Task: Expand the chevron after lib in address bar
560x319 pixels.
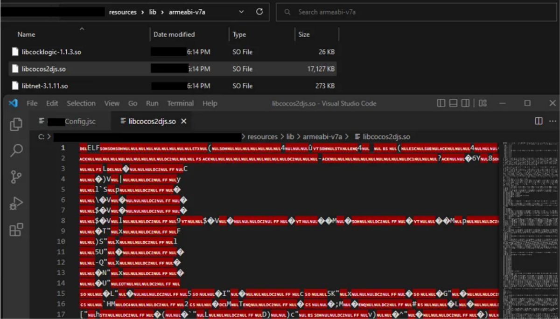Action: click(162, 12)
